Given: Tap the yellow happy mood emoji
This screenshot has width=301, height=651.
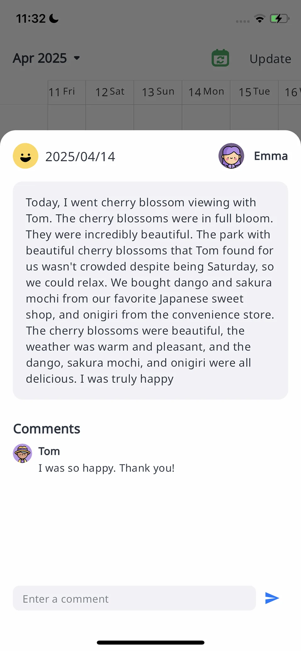Looking at the screenshot, I should 26,156.
